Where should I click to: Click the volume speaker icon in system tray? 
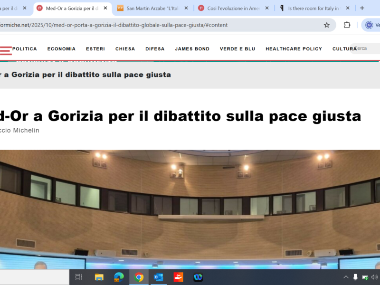374,277
